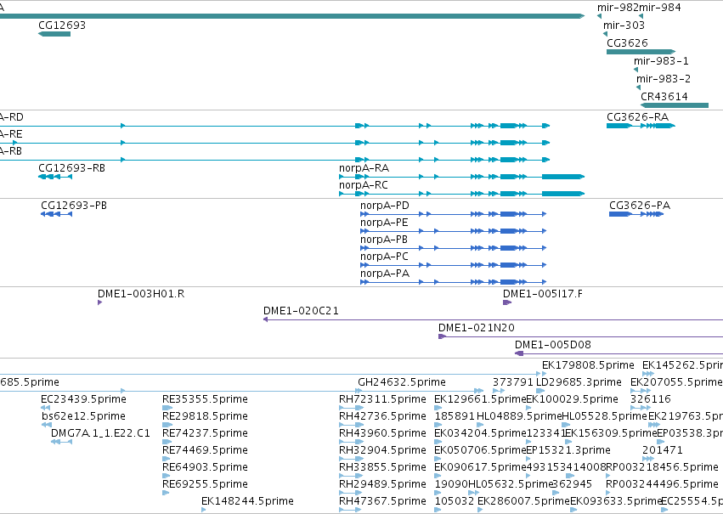The height and width of the screenshot is (514, 723).
Task: Open the CG3626-PA protein label
Action: coord(640,205)
